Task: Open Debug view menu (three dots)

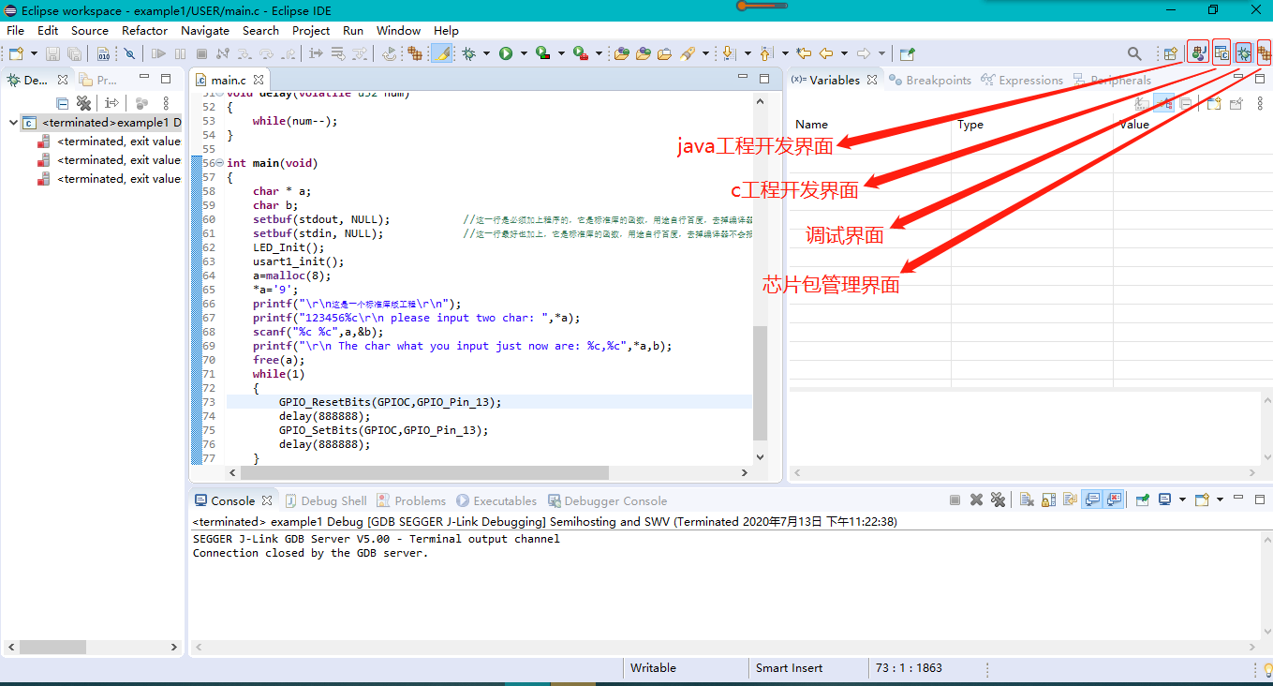Action: pos(166,103)
